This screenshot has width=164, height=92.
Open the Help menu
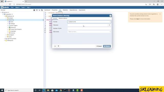click(28, 7)
